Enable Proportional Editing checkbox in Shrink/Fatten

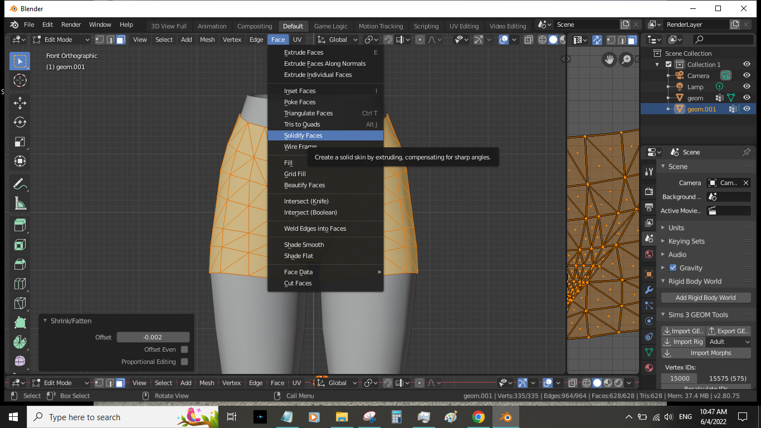(184, 362)
